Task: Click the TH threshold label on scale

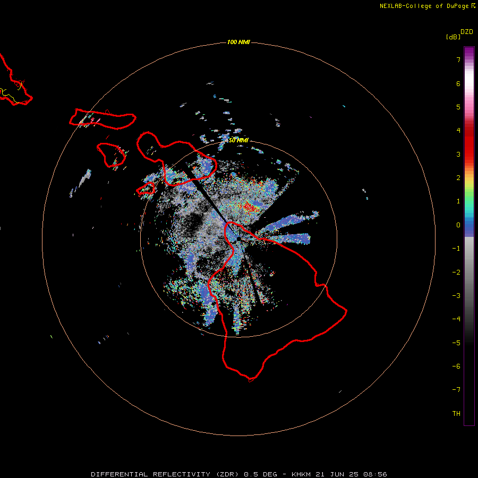Action: pos(456,414)
